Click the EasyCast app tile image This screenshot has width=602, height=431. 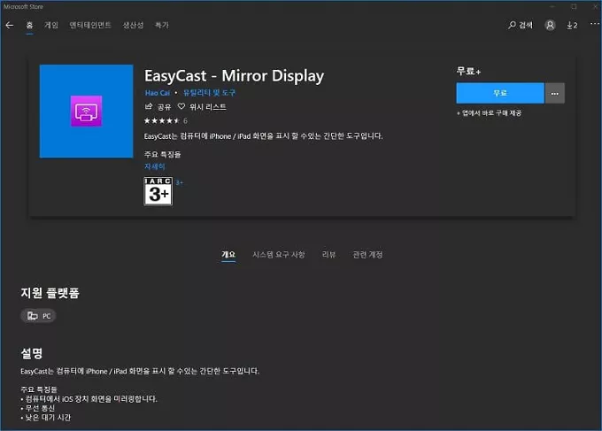click(x=87, y=112)
